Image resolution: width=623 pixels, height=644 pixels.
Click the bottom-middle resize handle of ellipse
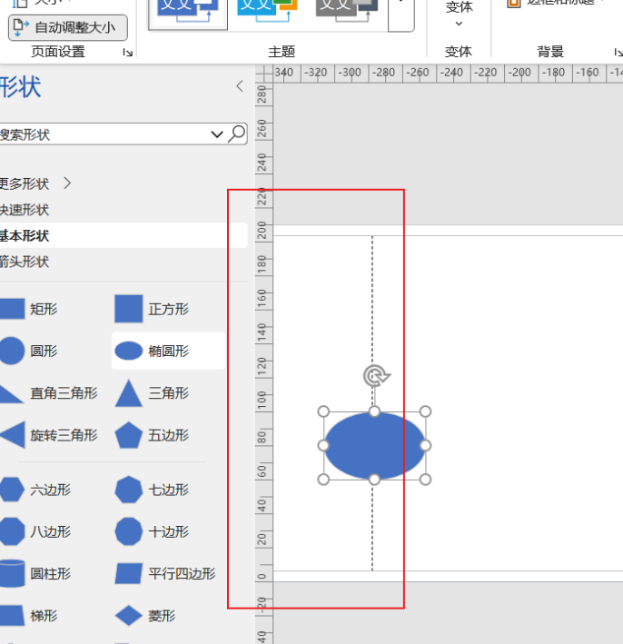(374, 480)
